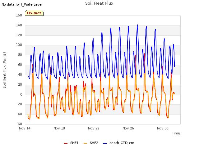Click the -60 y-axis tick label
Image resolution: width=199 pixels, height=149 pixels.
pos(19,124)
